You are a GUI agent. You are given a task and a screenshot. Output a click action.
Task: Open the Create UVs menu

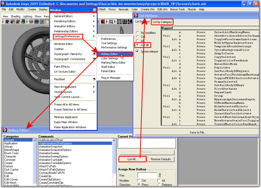[x=148, y=9]
